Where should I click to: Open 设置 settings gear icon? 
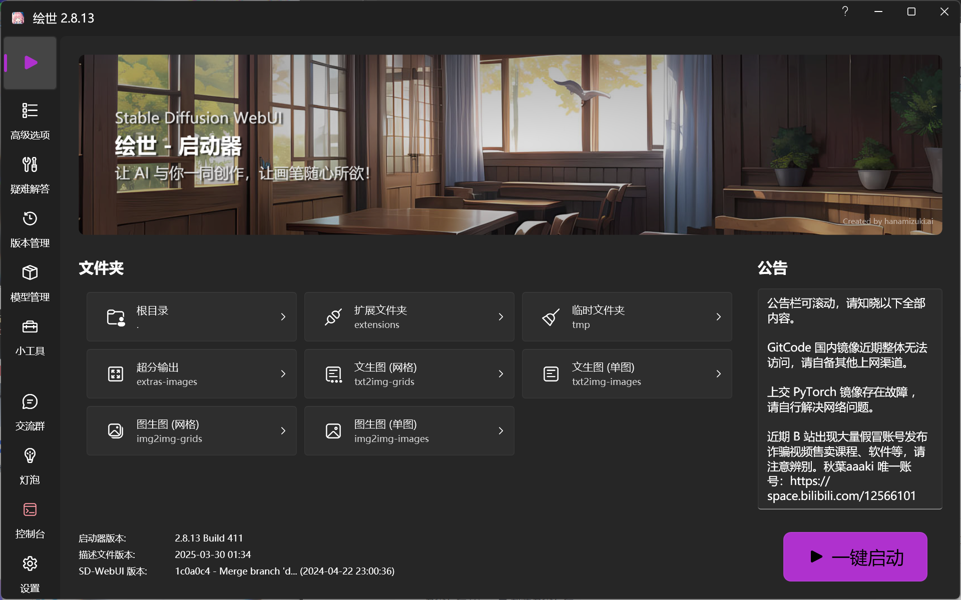tap(30, 563)
